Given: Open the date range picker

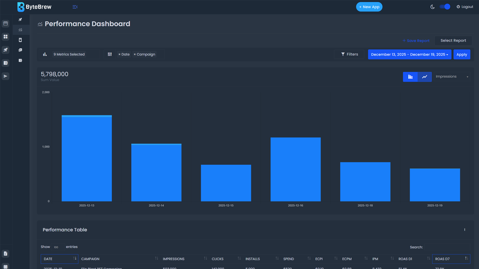Looking at the screenshot, I should pos(409,54).
